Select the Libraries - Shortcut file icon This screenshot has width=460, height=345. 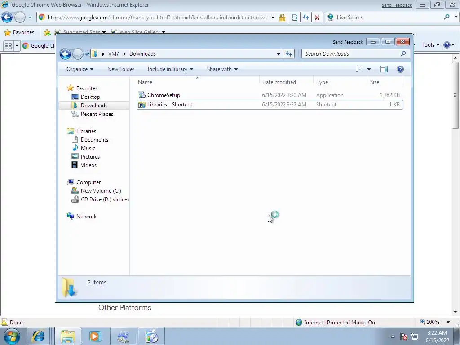click(142, 105)
